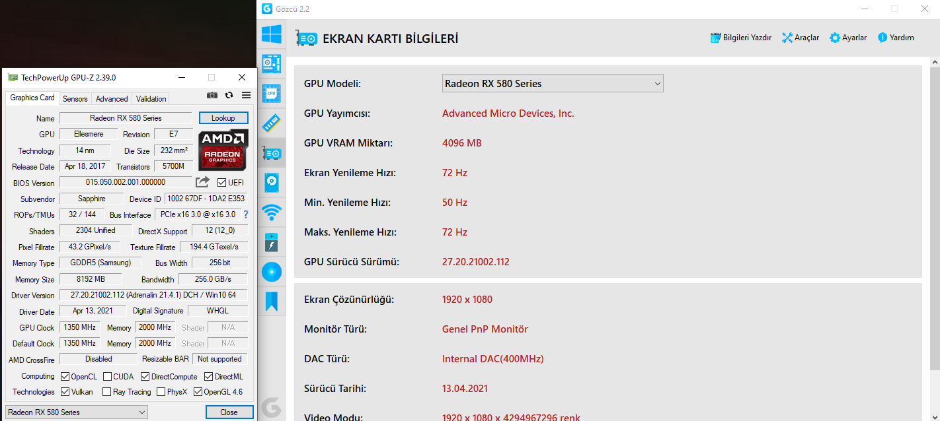Click the '13.04.2021' driver date value
This screenshot has width=940, height=421.
(465, 389)
